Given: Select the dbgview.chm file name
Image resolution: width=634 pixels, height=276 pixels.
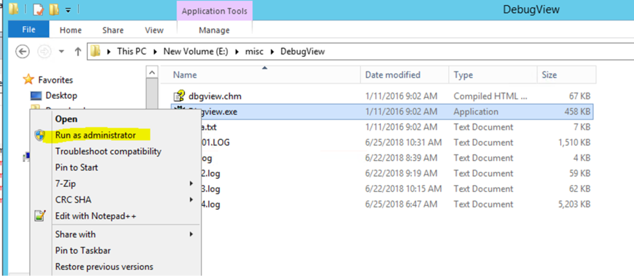Looking at the screenshot, I should (x=215, y=96).
